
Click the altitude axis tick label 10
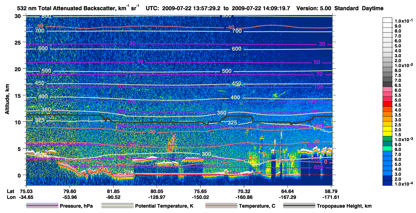19,122
